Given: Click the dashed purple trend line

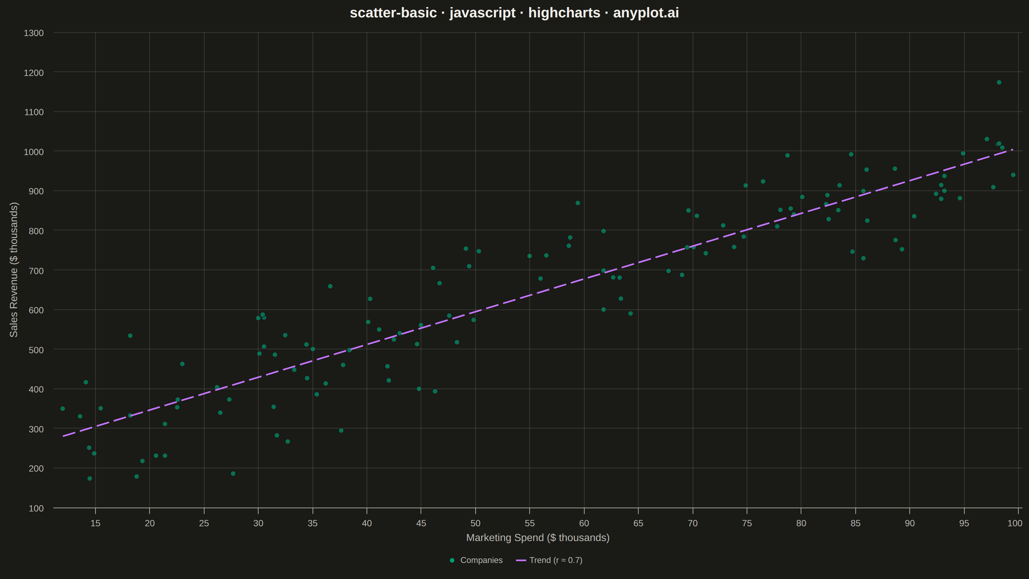Looking at the screenshot, I should pyautogui.click(x=538, y=293).
